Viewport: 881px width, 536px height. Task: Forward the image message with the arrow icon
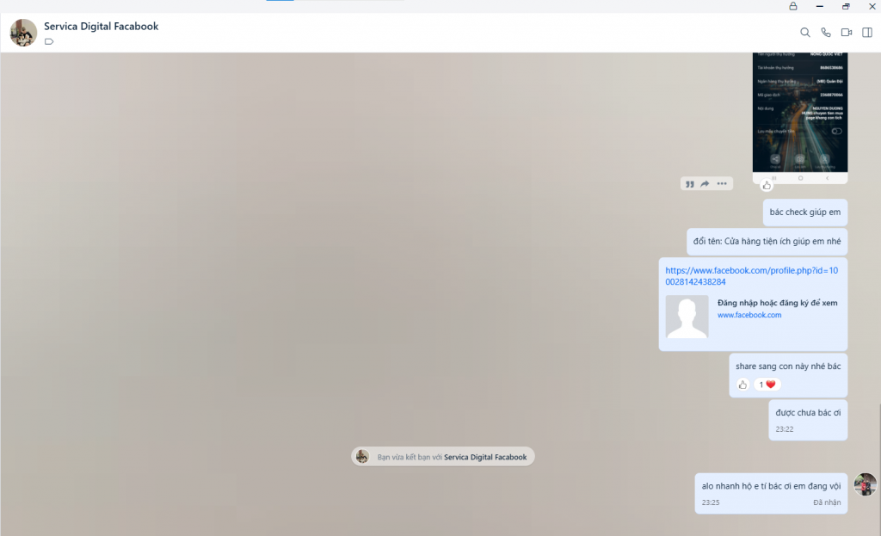705,184
